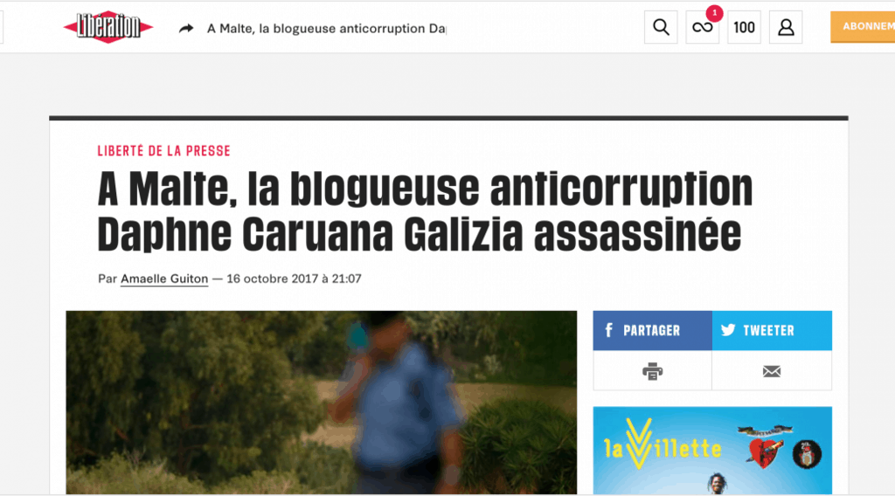Screen dimensions: 895x496
Task: Click the Tweeter button
Action: click(772, 330)
